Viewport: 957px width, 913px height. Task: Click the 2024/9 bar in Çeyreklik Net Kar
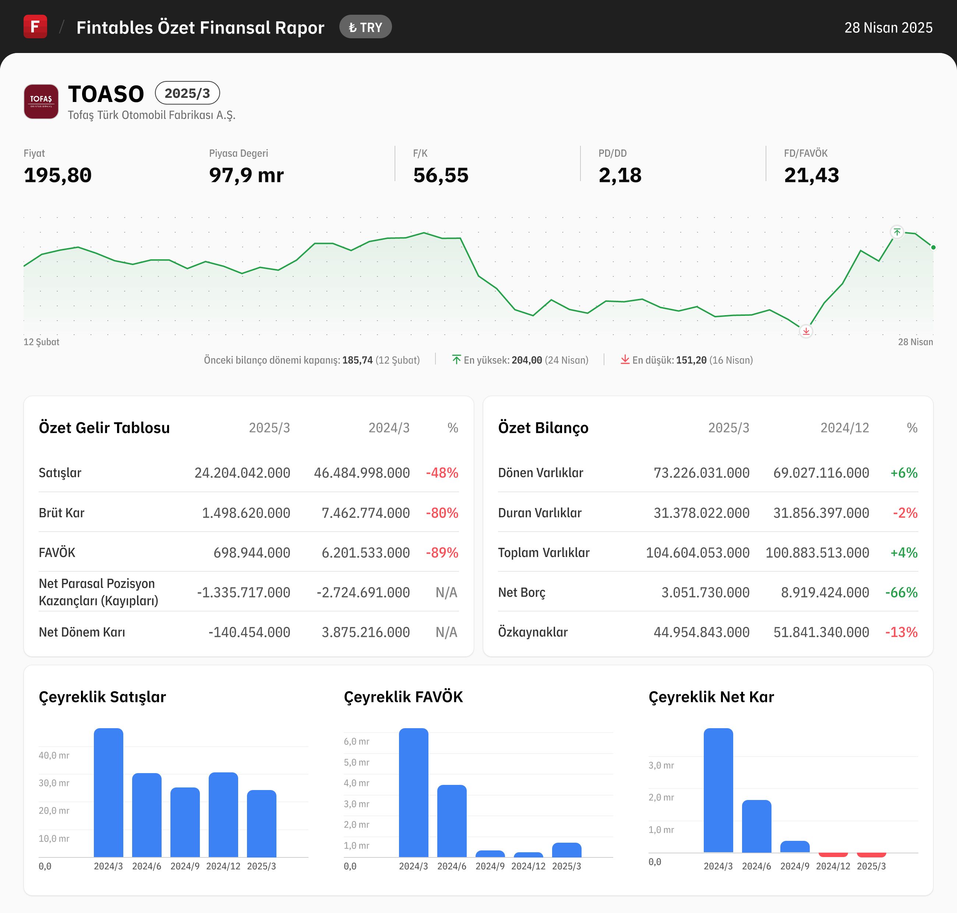click(795, 847)
